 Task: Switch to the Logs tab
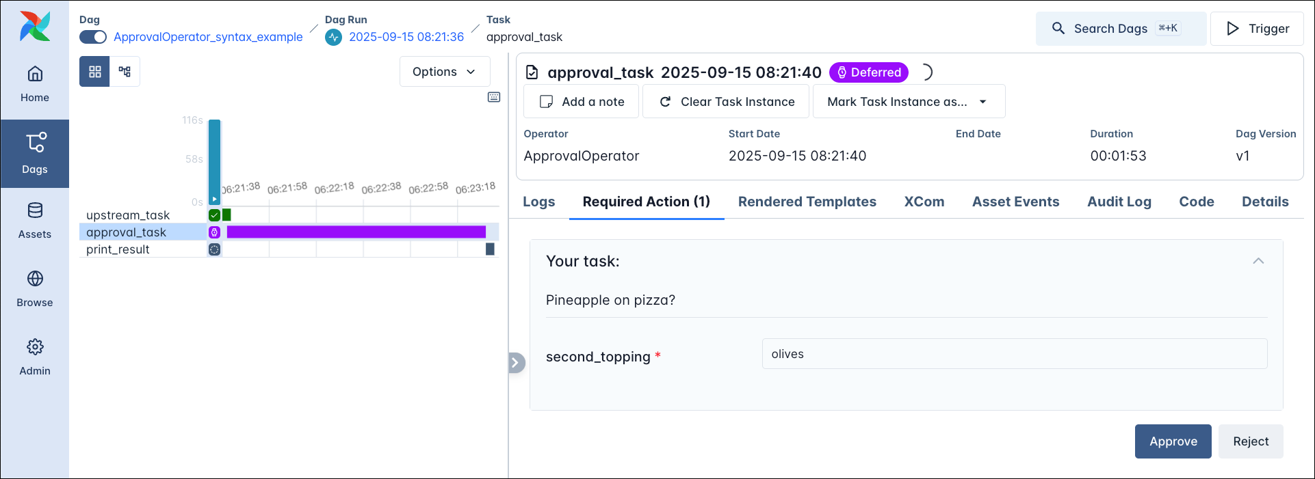click(538, 202)
